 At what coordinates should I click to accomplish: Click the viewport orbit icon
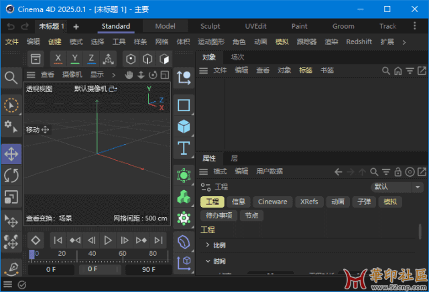point(153,75)
